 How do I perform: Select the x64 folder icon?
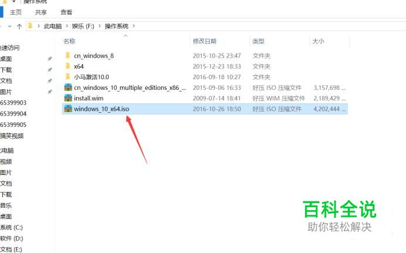tap(68, 66)
